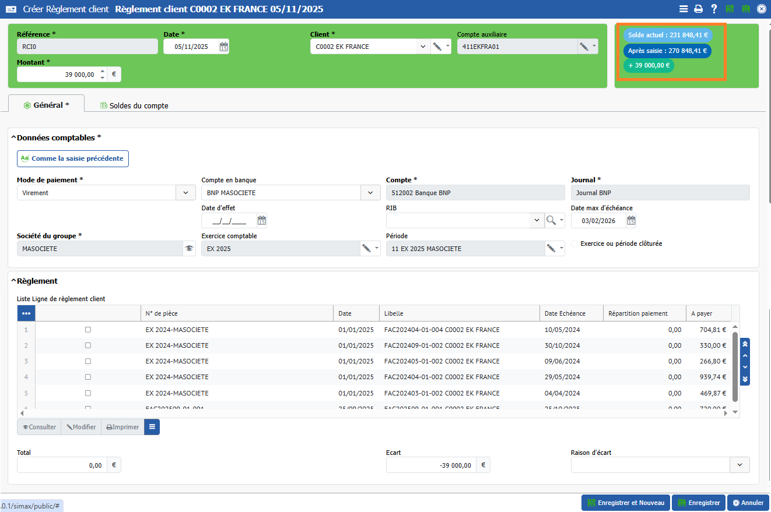Select the Général tab
The image size is (771, 512).
click(47, 105)
